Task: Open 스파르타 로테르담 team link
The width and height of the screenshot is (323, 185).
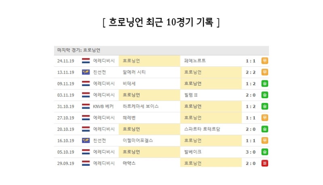Action: pos(202,129)
